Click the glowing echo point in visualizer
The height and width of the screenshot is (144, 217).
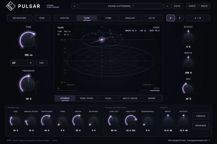pyautogui.click(x=102, y=40)
